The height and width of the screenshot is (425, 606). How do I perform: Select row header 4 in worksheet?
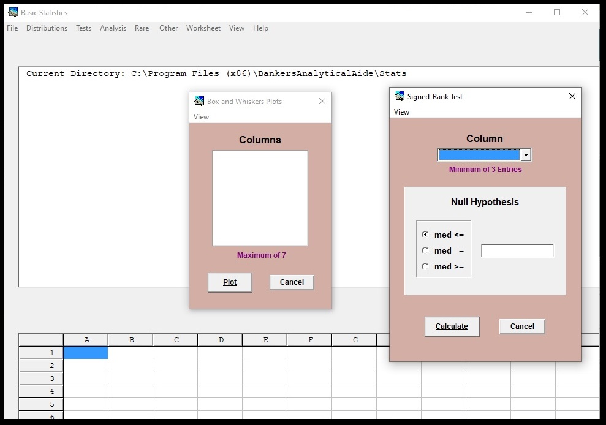(x=41, y=391)
